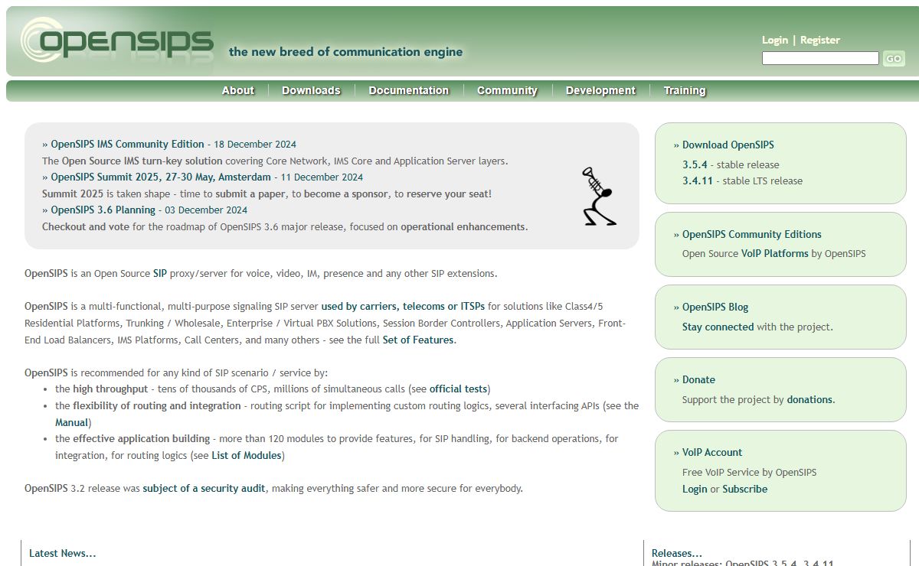Open the 'Set of Features' link

pos(418,340)
